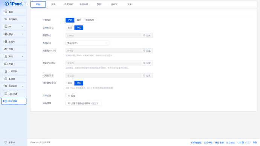Click 设置 button for 默认访问地址
The width and height of the screenshot is (260, 146).
coord(147,63)
